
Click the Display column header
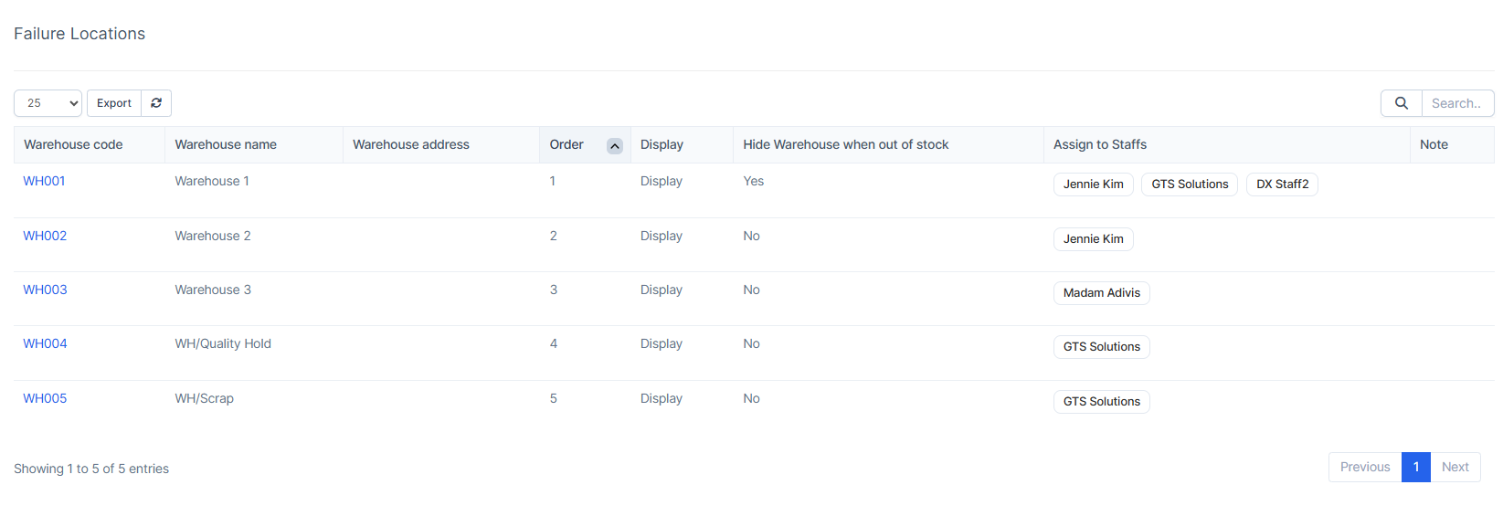coord(662,144)
